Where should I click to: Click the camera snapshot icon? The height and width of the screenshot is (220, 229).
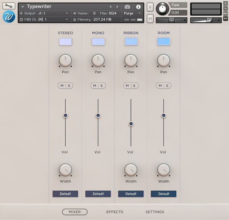[x=127, y=7]
